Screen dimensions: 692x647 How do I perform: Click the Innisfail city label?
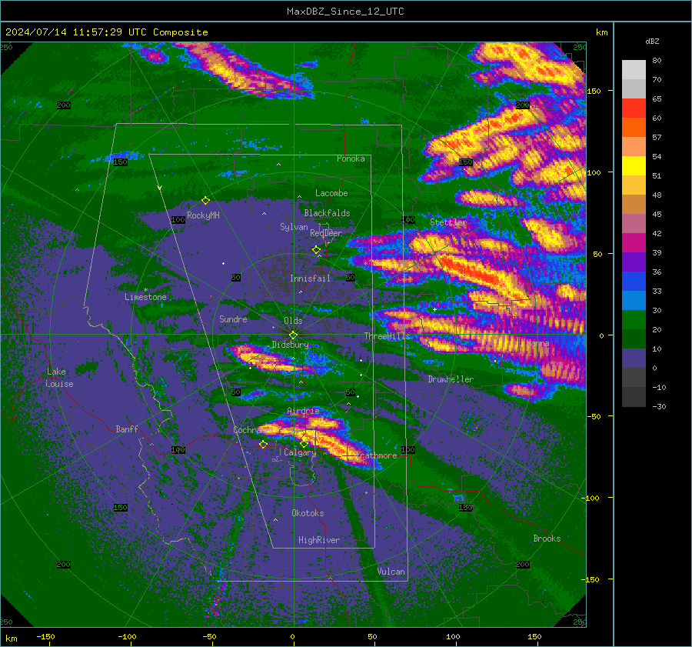310,278
